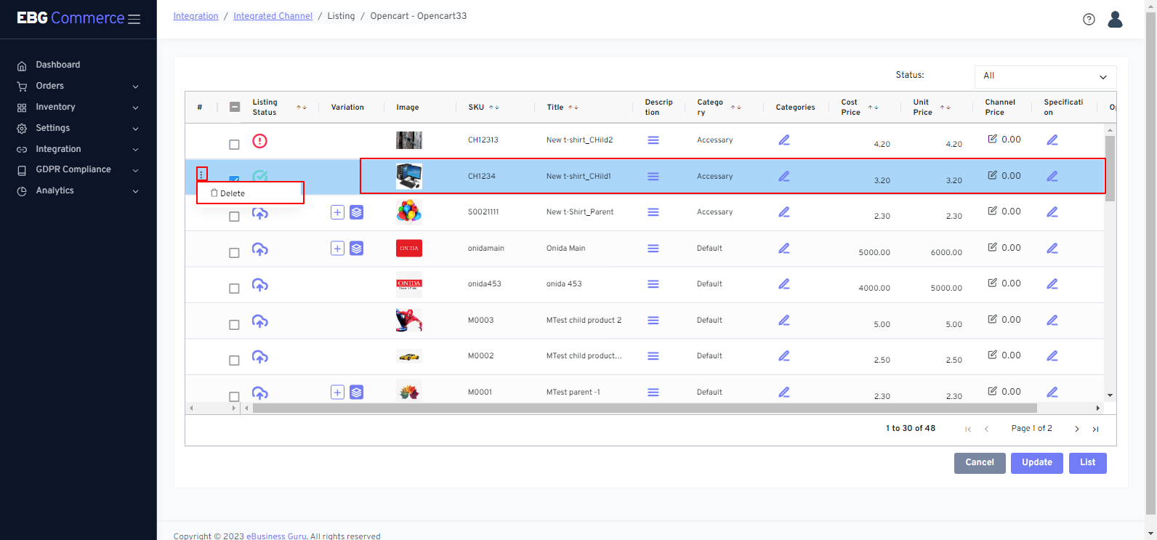The height and width of the screenshot is (540, 1157).
Task: Select the checkbox for onida453 row
Action: click(x=234, y=289)
